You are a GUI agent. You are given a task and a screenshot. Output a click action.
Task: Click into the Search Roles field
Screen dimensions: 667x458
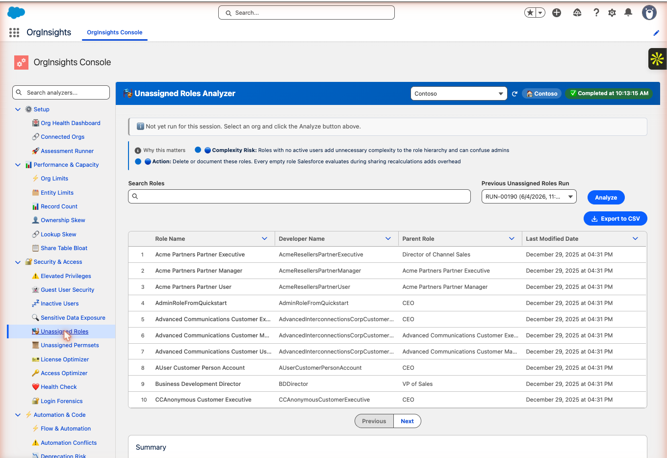(299, 197)
